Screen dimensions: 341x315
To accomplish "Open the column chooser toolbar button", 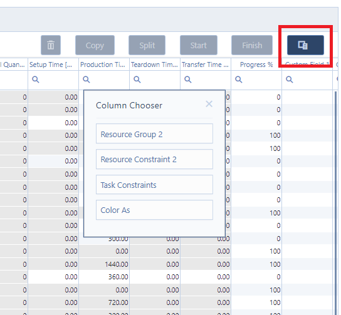I will 305,45.
